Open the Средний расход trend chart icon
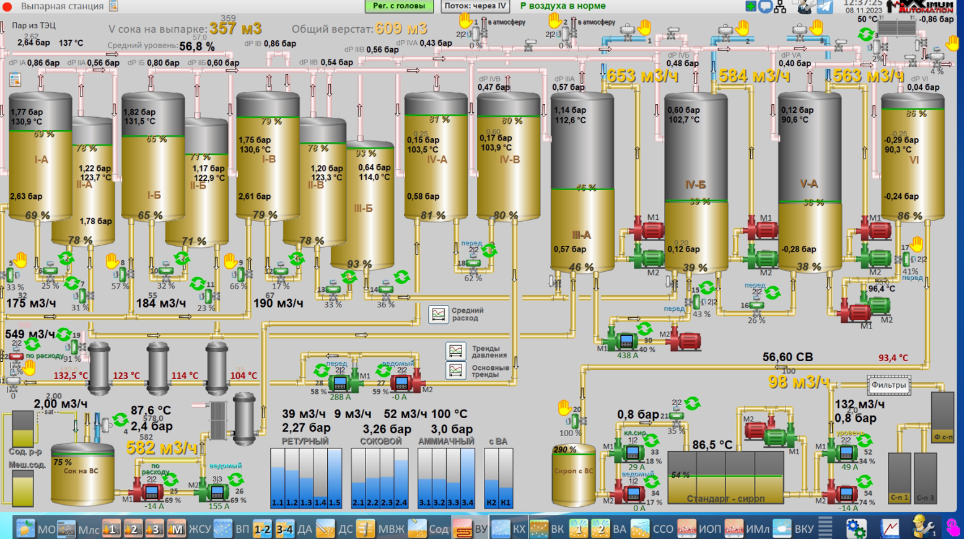964x539 pixels. click(438, 314)
